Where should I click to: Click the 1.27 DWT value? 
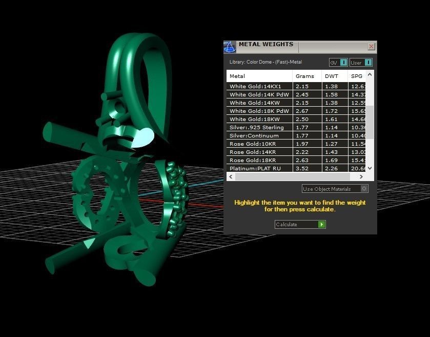pos(331,144)
